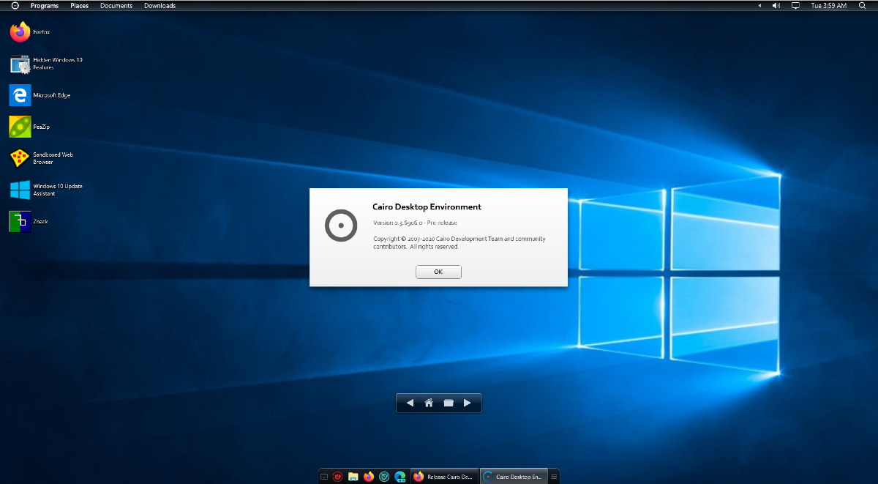Open PeaZip desktop icon
The width and height of the screenshot is (878, 484).
point(20,127)
